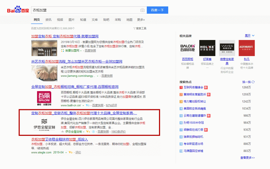This screenshot has width=270, height=169.
Task: Click the 新 badge beside 互联网岳麓峰会
Action: click(206, 87)
